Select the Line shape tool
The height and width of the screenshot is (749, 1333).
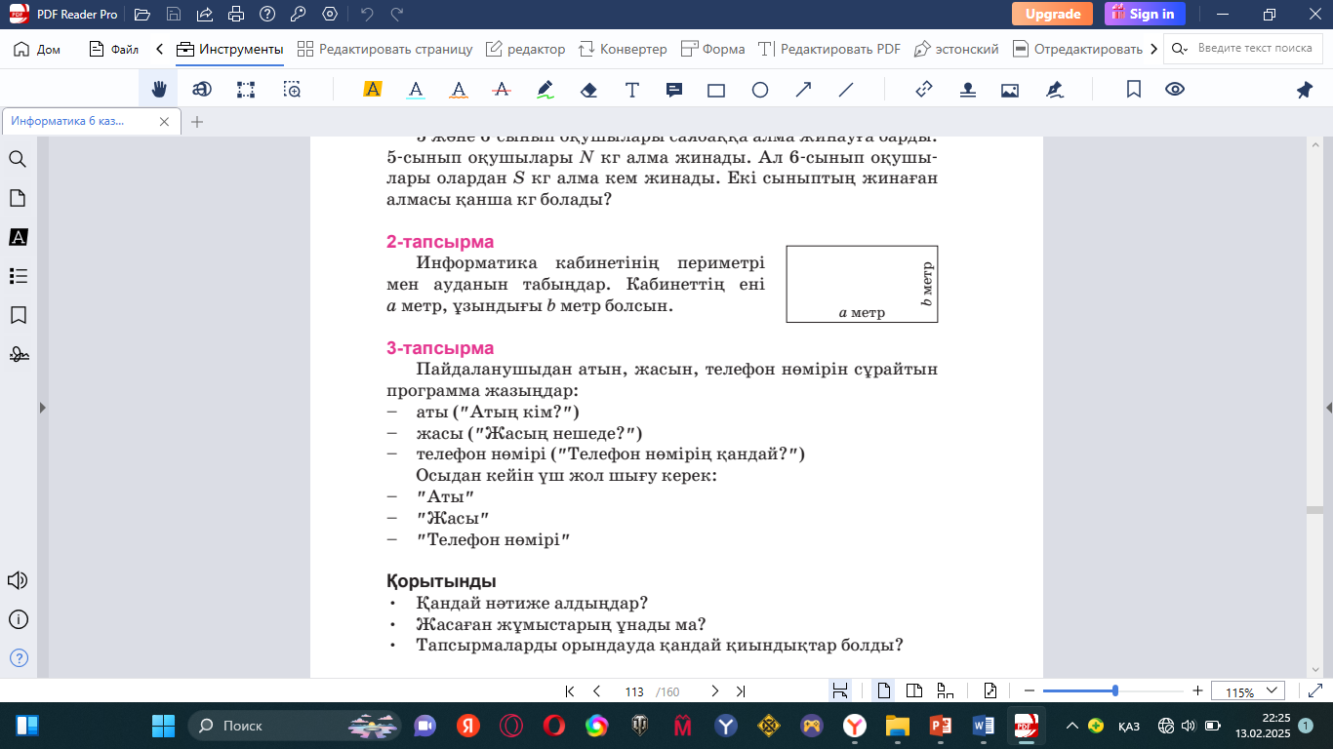click(846, 90)
